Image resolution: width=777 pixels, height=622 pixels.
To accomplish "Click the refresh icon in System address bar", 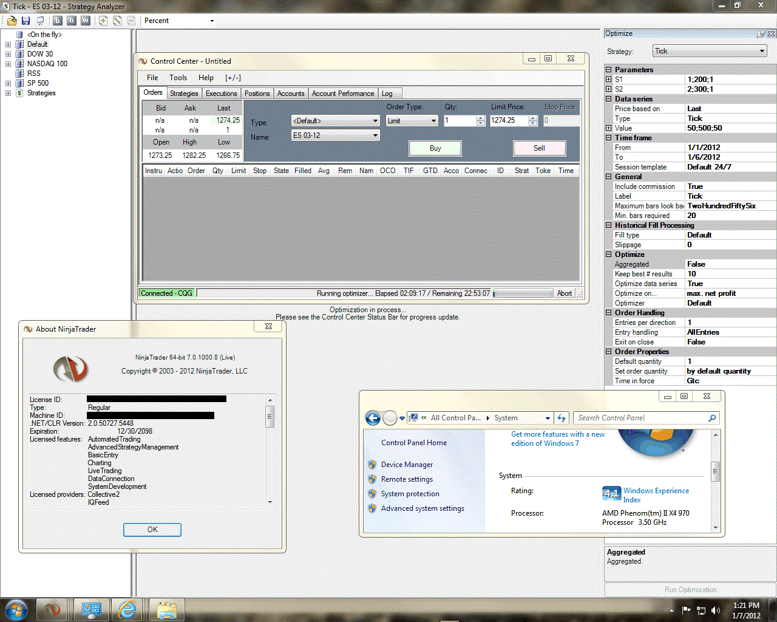I will click(562, 418).
